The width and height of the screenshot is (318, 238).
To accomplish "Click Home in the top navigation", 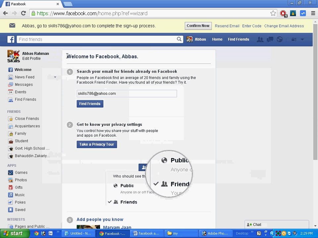I will pos(217,39).
